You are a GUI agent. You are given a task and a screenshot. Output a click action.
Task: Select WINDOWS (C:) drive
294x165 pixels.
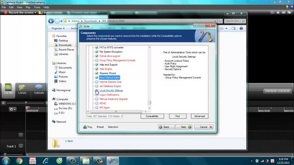click(x=67, y=104)
